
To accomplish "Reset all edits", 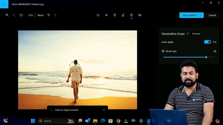I will pos(40,15).
